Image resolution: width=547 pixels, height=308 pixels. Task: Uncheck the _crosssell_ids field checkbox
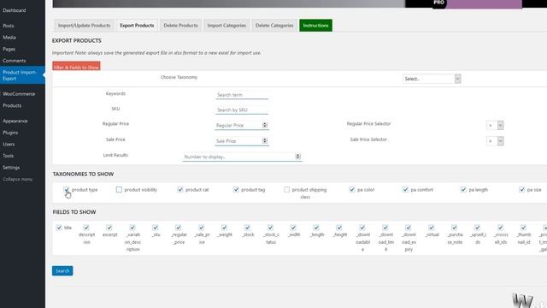coord(500,228)
